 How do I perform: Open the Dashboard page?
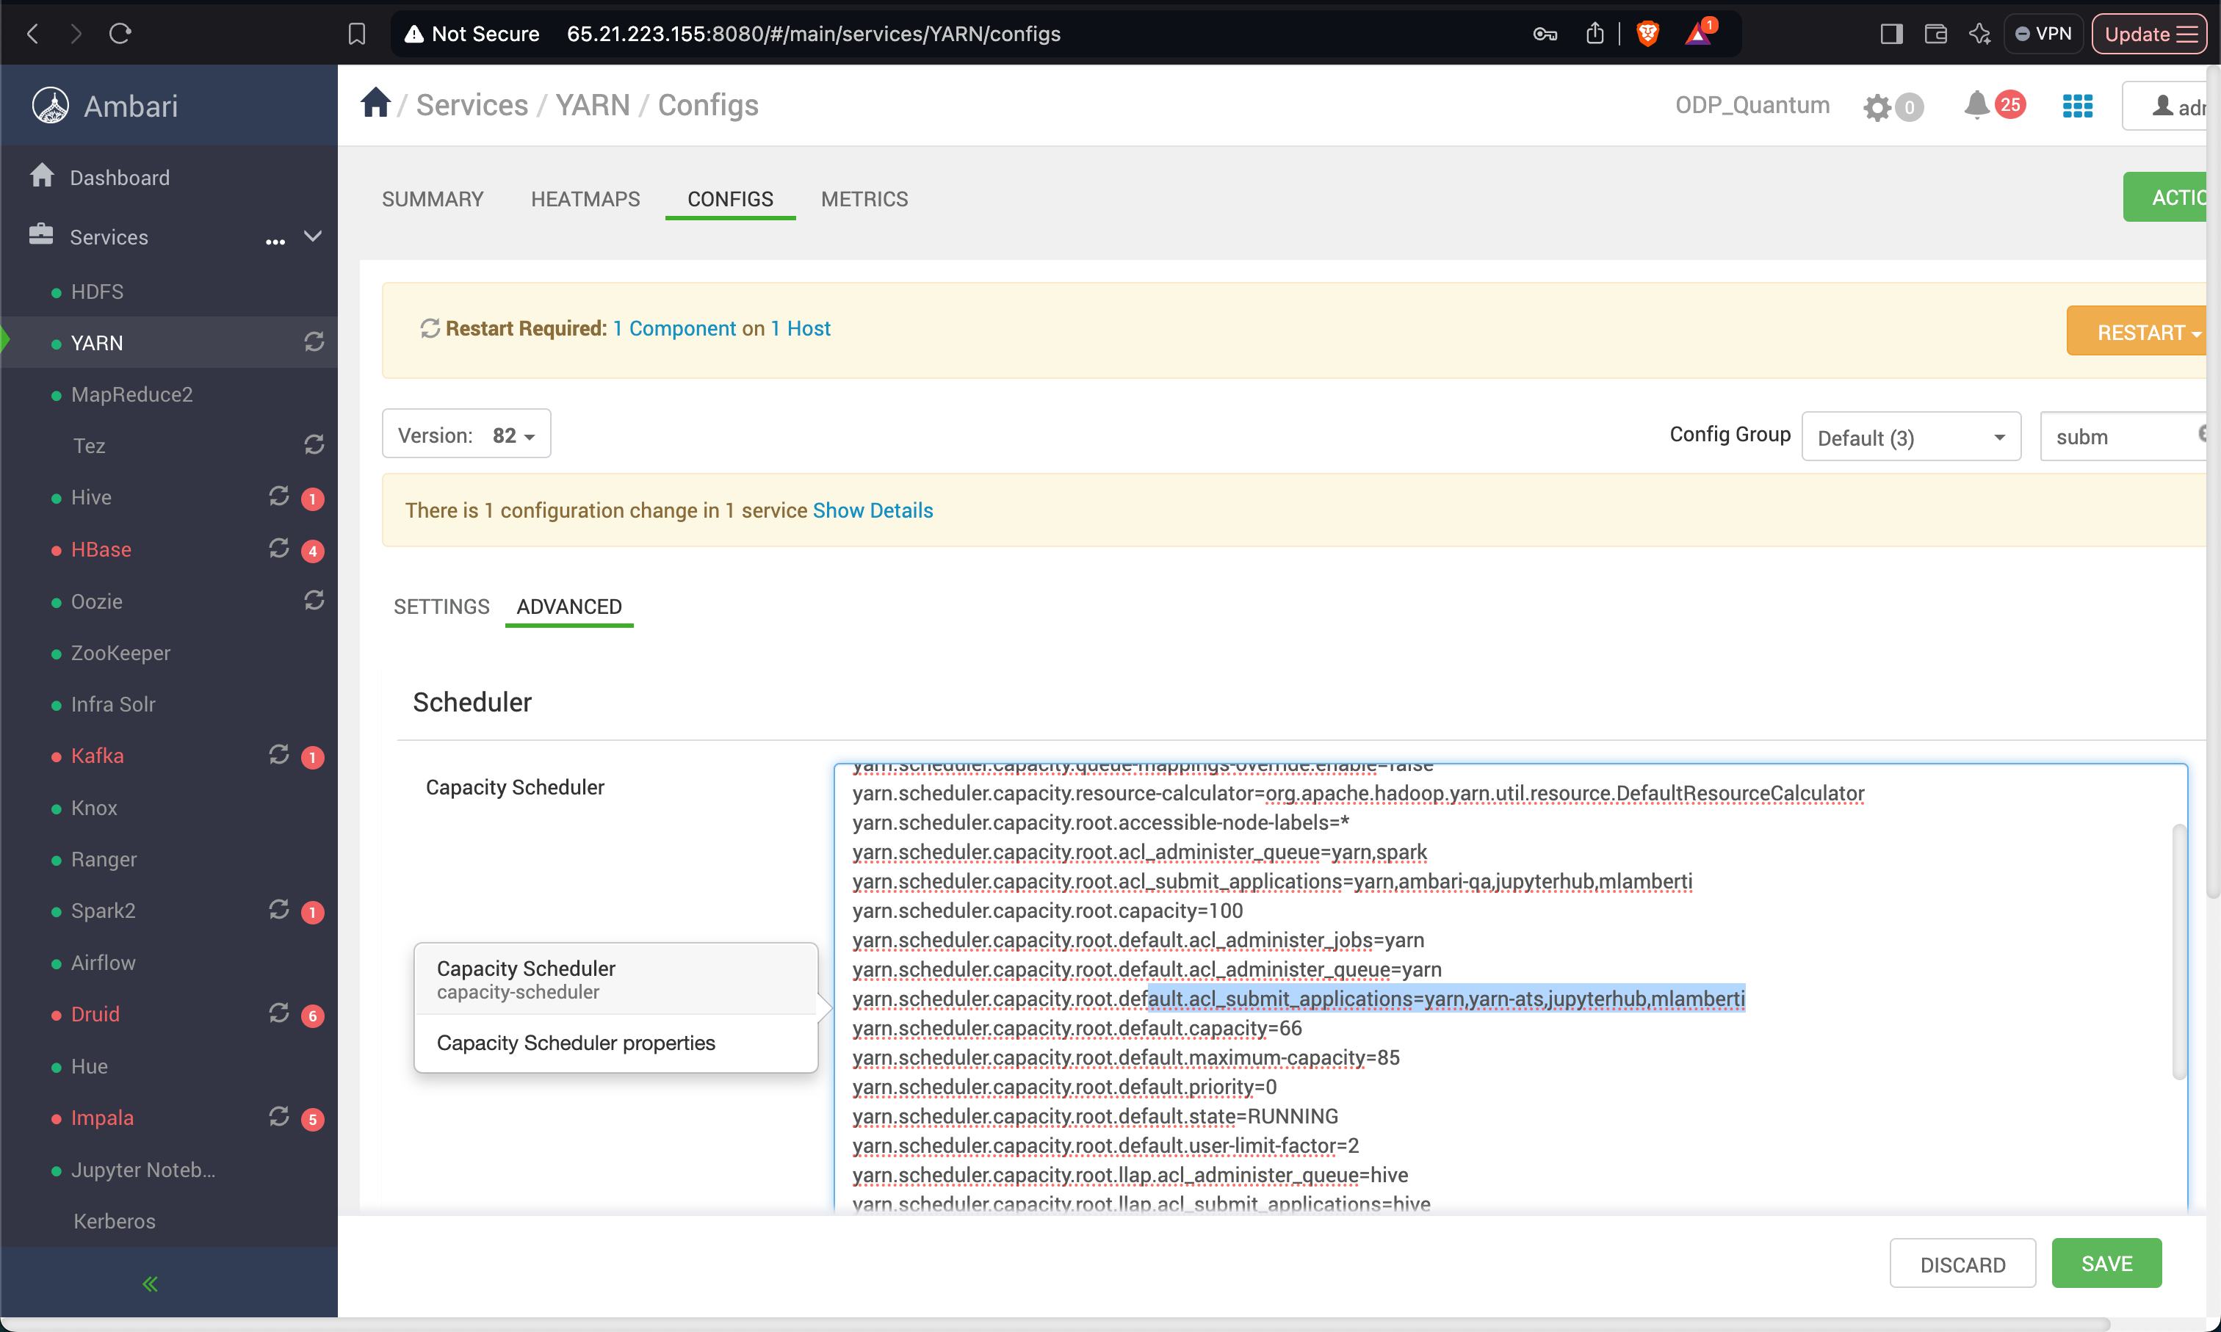(x=120, y=178)
